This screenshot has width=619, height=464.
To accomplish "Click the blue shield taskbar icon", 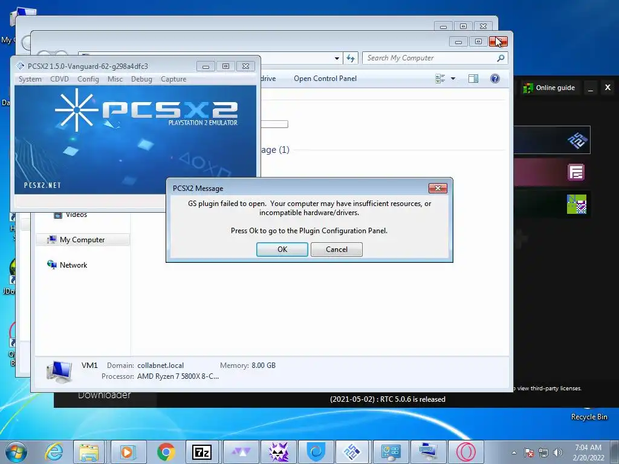I will [316, 452].
